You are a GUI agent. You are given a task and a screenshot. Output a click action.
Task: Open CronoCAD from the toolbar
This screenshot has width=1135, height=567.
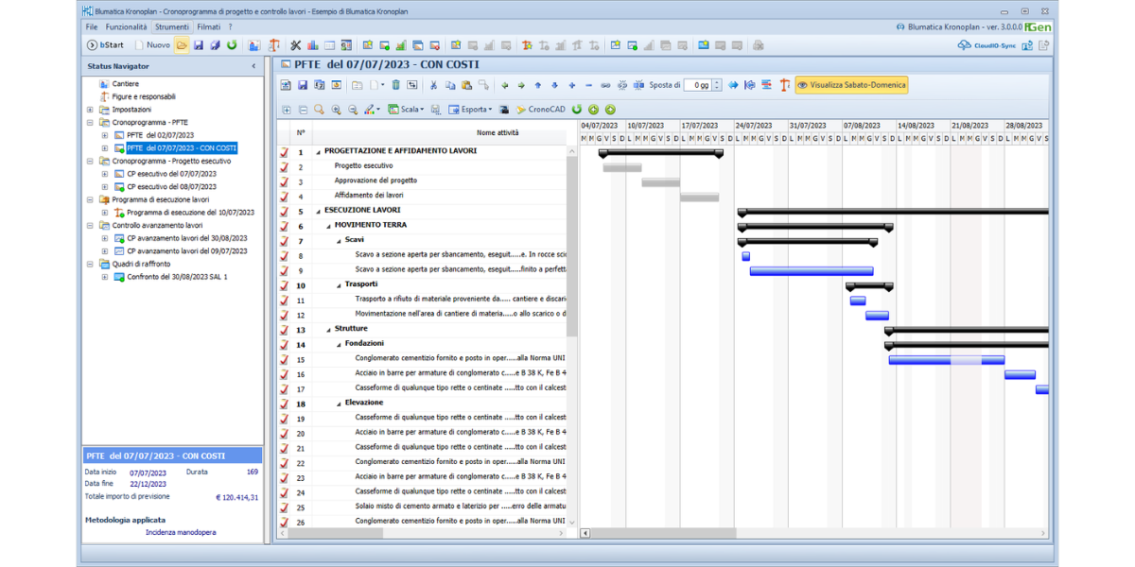540,110
